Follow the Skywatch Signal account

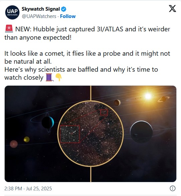(x=68, y=16)
